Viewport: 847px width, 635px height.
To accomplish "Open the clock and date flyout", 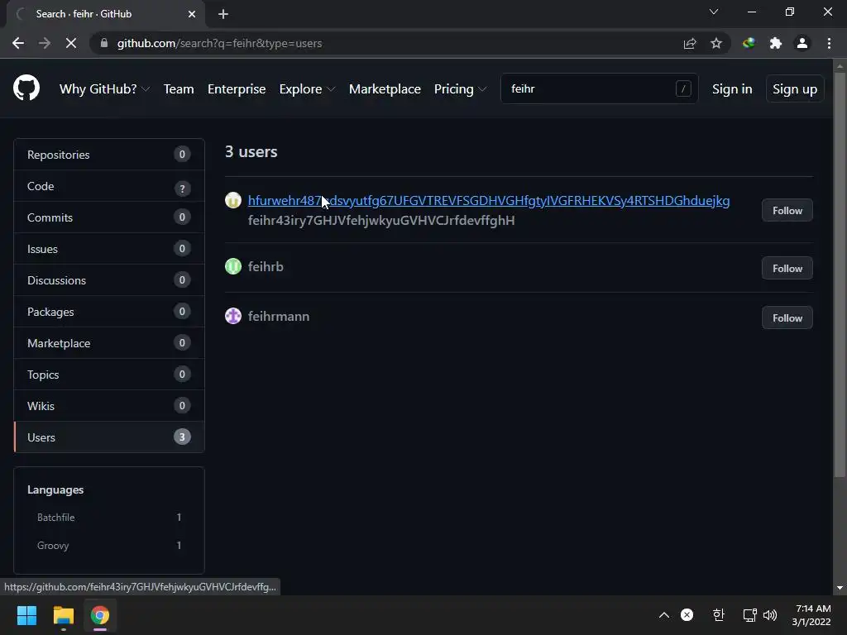I will point(811,615).
